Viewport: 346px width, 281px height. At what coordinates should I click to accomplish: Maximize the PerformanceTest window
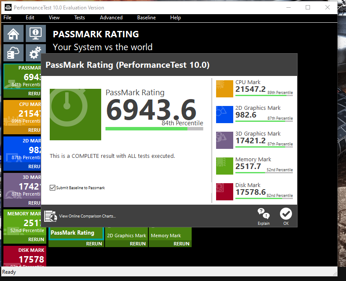[x=308, y=7]
